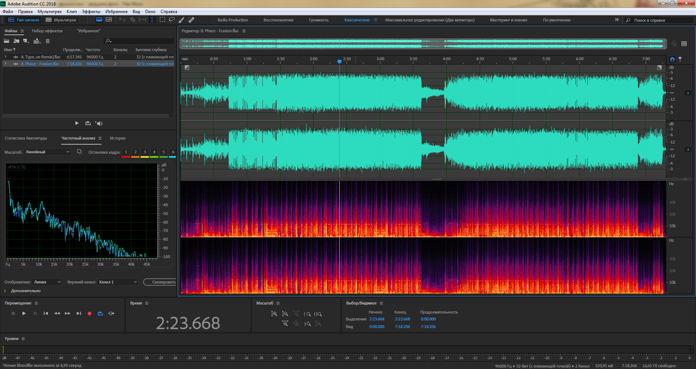Expand the Дополнительно section
This screenshot has width=696, height=369.
tap(5, 291)
